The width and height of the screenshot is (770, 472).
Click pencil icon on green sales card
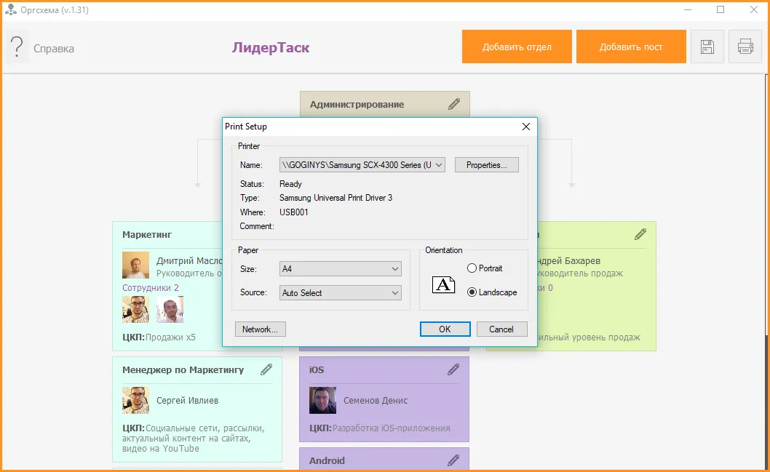(x=640, y=234)
